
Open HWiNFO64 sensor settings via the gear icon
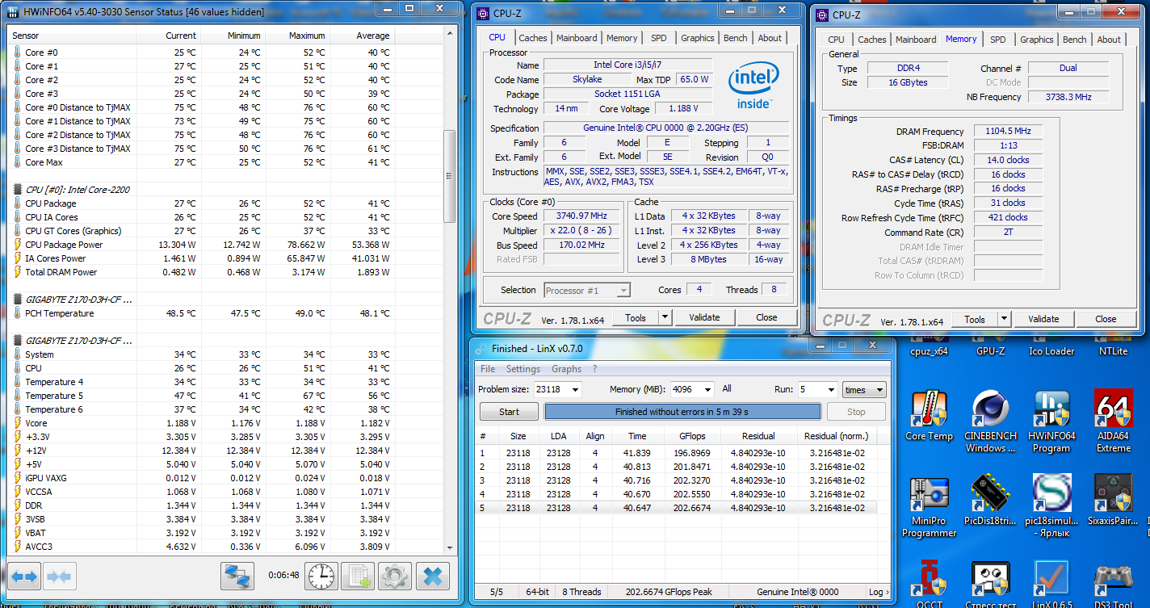[x=394, y=577]
